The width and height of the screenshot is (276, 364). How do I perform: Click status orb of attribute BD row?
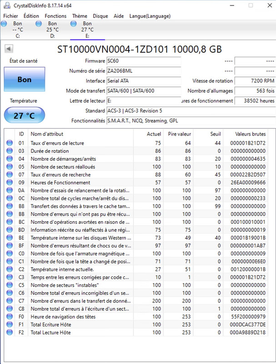(10, 230)
